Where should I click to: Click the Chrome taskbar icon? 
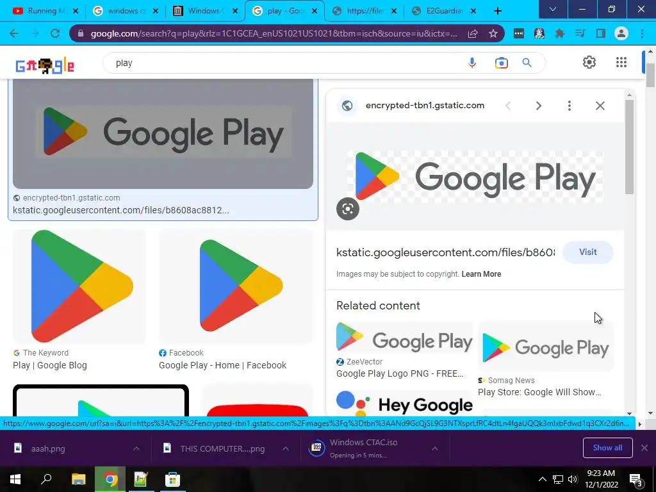pos(110,479)
